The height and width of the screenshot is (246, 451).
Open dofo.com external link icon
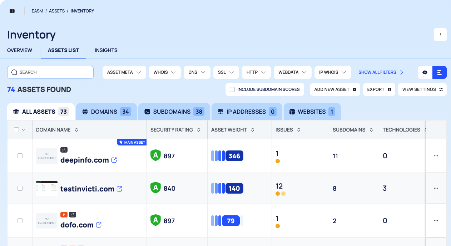pyautogui.click(x=99, y=225)
